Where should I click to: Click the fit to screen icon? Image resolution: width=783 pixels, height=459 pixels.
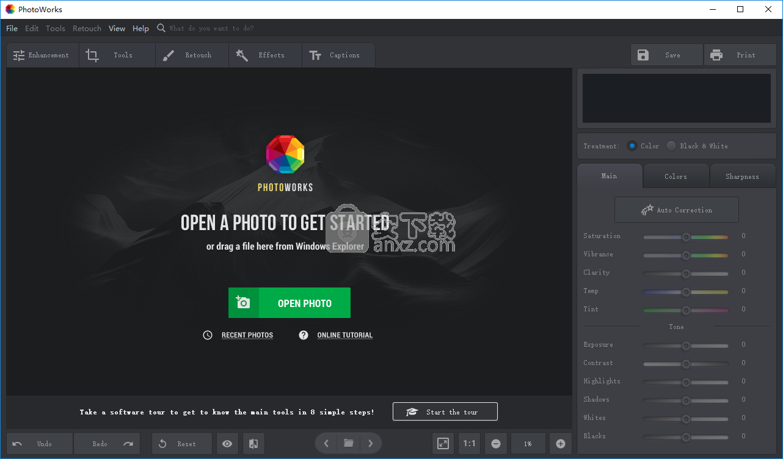[x=443, y=444]
